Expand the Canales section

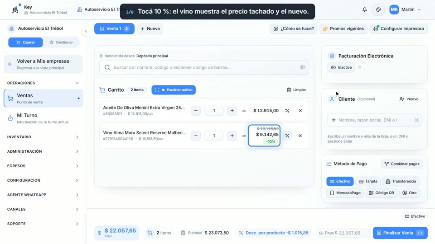[43, 209]
